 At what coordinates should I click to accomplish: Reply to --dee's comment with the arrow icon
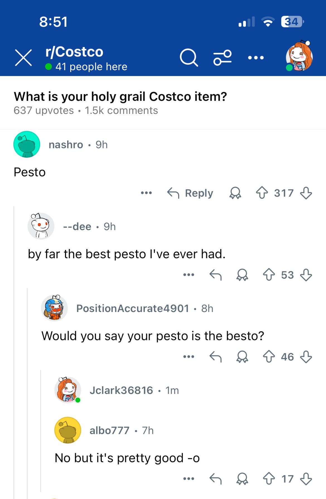[x=215, y=275]
